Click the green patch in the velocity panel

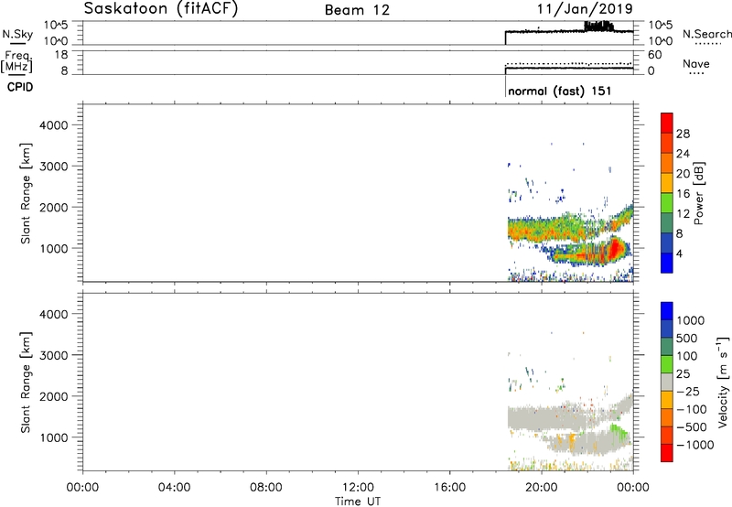pyautogui.click(x=618, y=429)
